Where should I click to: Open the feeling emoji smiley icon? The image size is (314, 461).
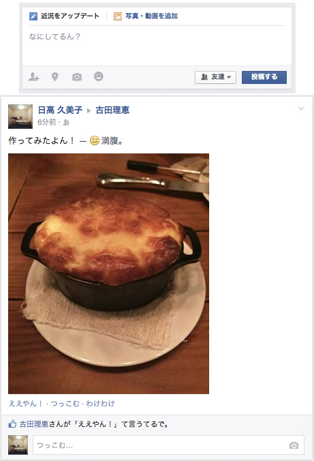pyautogui.click(x=98, y=76)
